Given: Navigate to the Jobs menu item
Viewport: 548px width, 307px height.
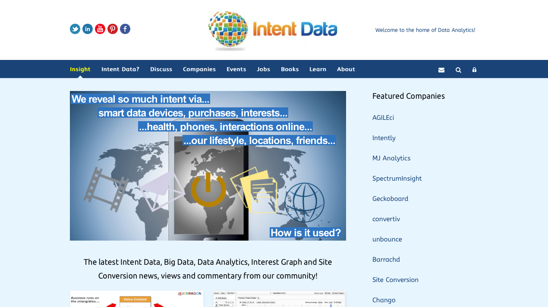Looking at the screenshot, I should point(263,69).
